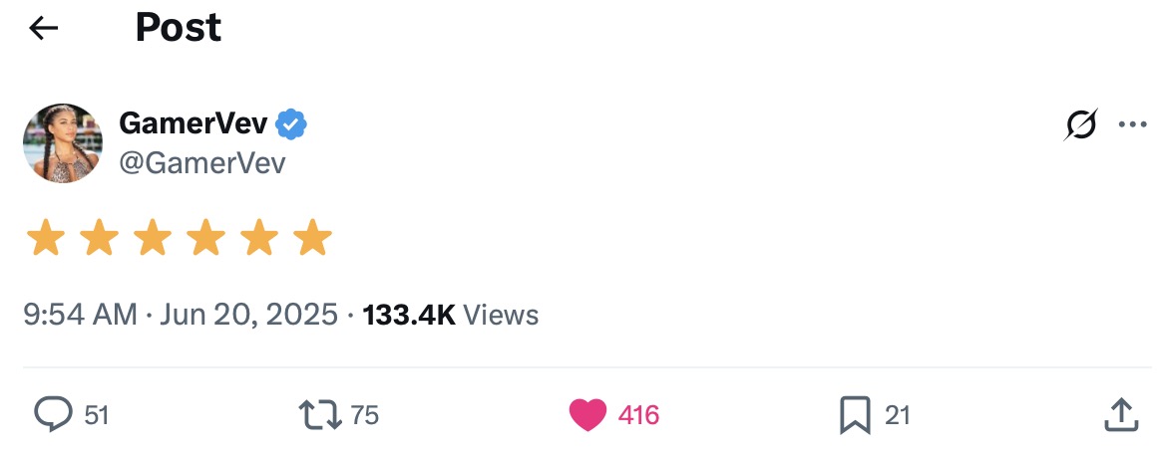
Task: Click the like count 416
Action: (638, 414)
